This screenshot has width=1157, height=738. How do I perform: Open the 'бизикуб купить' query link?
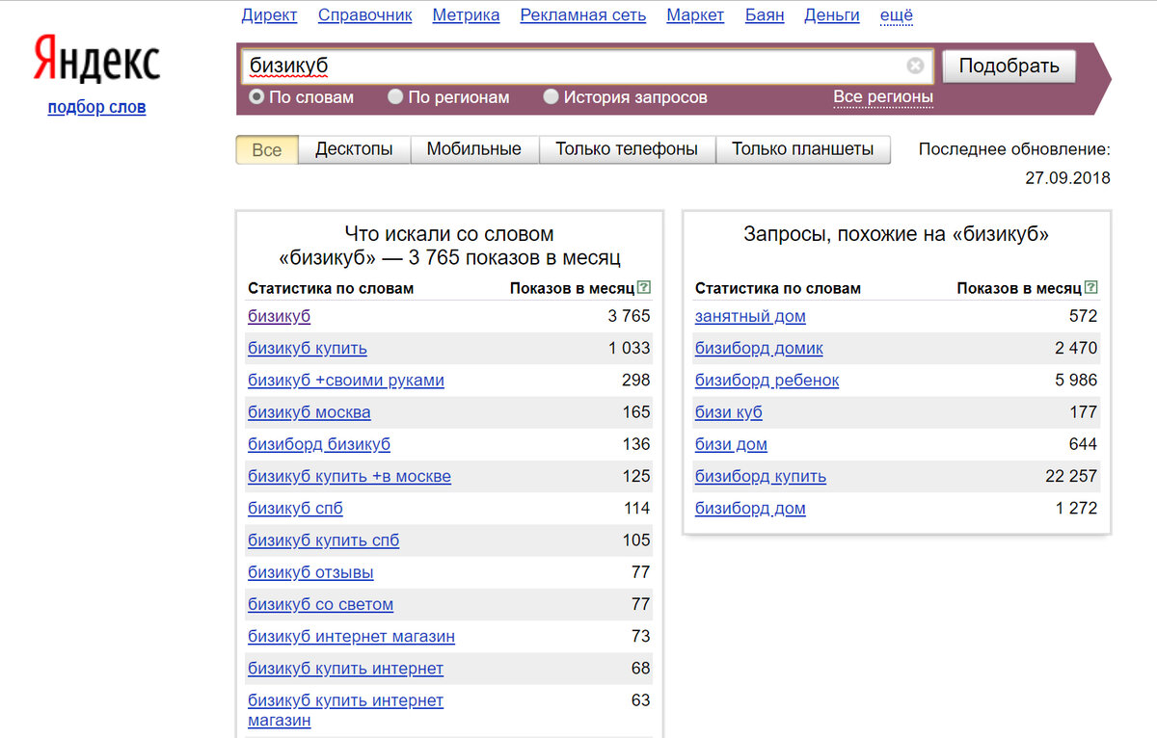point(308,348)
